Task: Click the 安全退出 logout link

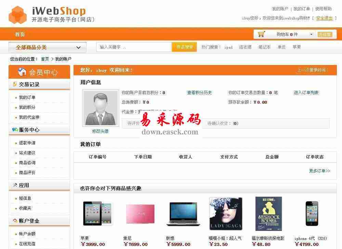Action: [324, 18]
